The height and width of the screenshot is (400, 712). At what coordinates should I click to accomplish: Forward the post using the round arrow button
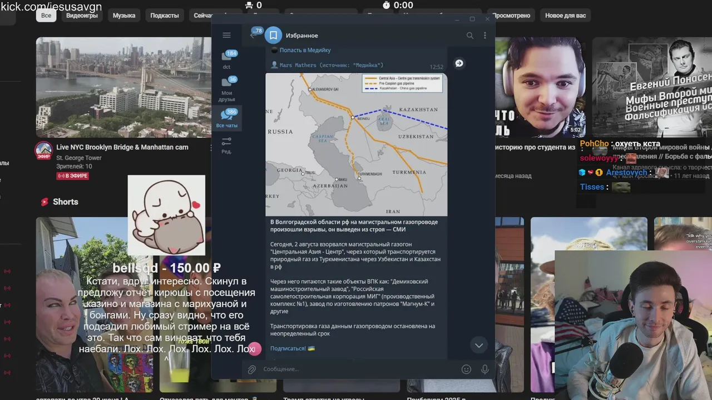pos(459,63)
